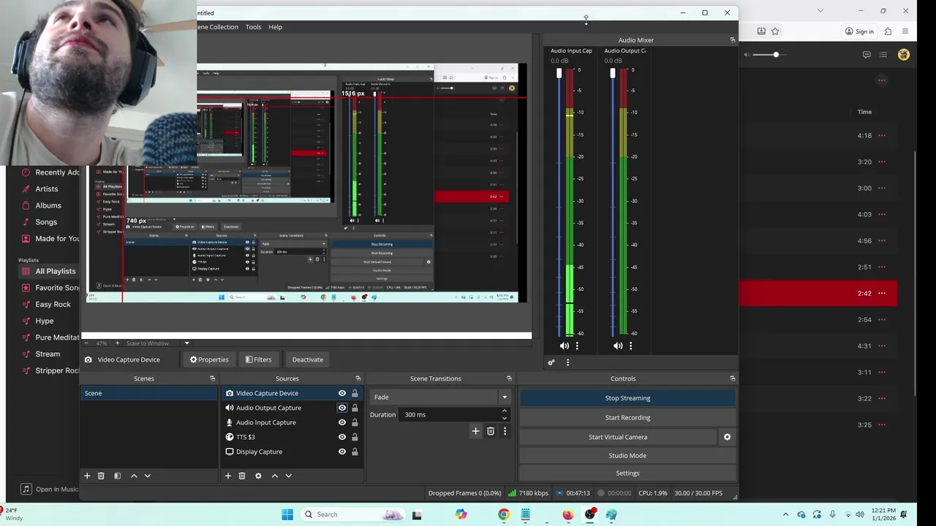The image size is (936, 526).
Task: Lock the Video Capture Device source
Action: 355,393
